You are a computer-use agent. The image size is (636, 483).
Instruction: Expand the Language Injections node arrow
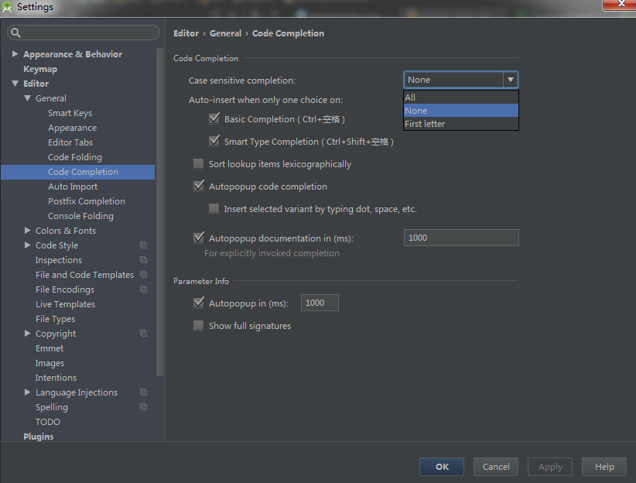[x=27, y=392]
